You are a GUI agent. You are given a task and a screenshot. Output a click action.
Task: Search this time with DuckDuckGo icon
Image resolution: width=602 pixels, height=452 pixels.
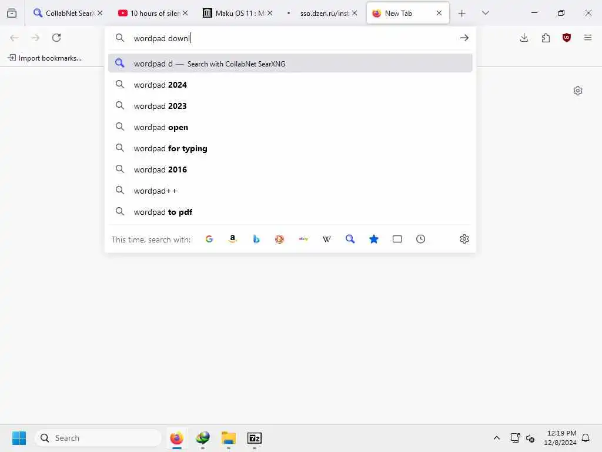click(279, 239)
